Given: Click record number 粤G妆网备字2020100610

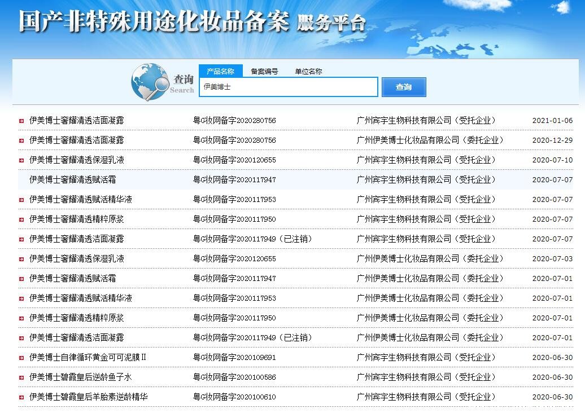Looking at the screenshot, I should (x=234, y=397).
